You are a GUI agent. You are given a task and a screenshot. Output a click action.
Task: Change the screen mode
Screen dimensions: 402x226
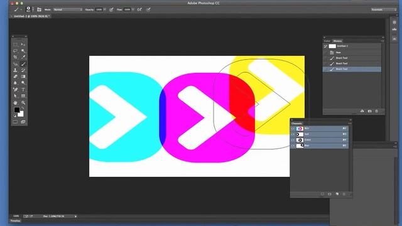pyautogui.click(x=23, y=122)
